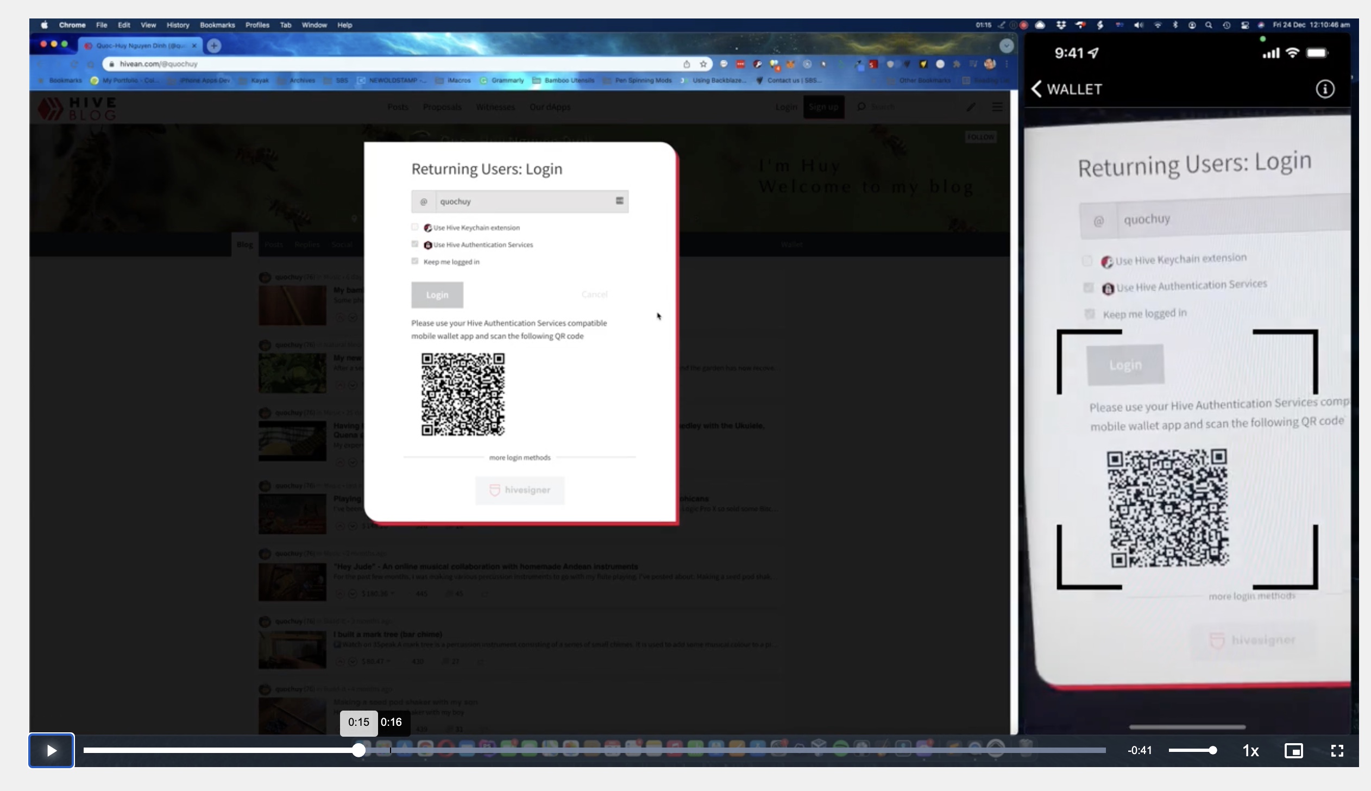Toggle Use Hive Authentication Services checkbox
The height and width of the screenshot is (791, 1371).
pyautogui.click(x=415, y=244)
